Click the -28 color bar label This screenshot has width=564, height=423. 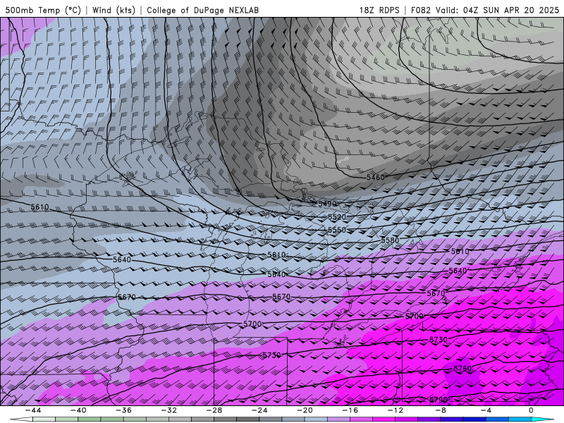pos(214,410)
